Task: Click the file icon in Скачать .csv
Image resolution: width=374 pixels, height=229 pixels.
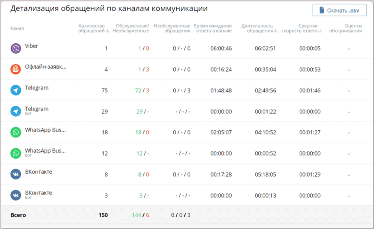Action: click(322, 10)
